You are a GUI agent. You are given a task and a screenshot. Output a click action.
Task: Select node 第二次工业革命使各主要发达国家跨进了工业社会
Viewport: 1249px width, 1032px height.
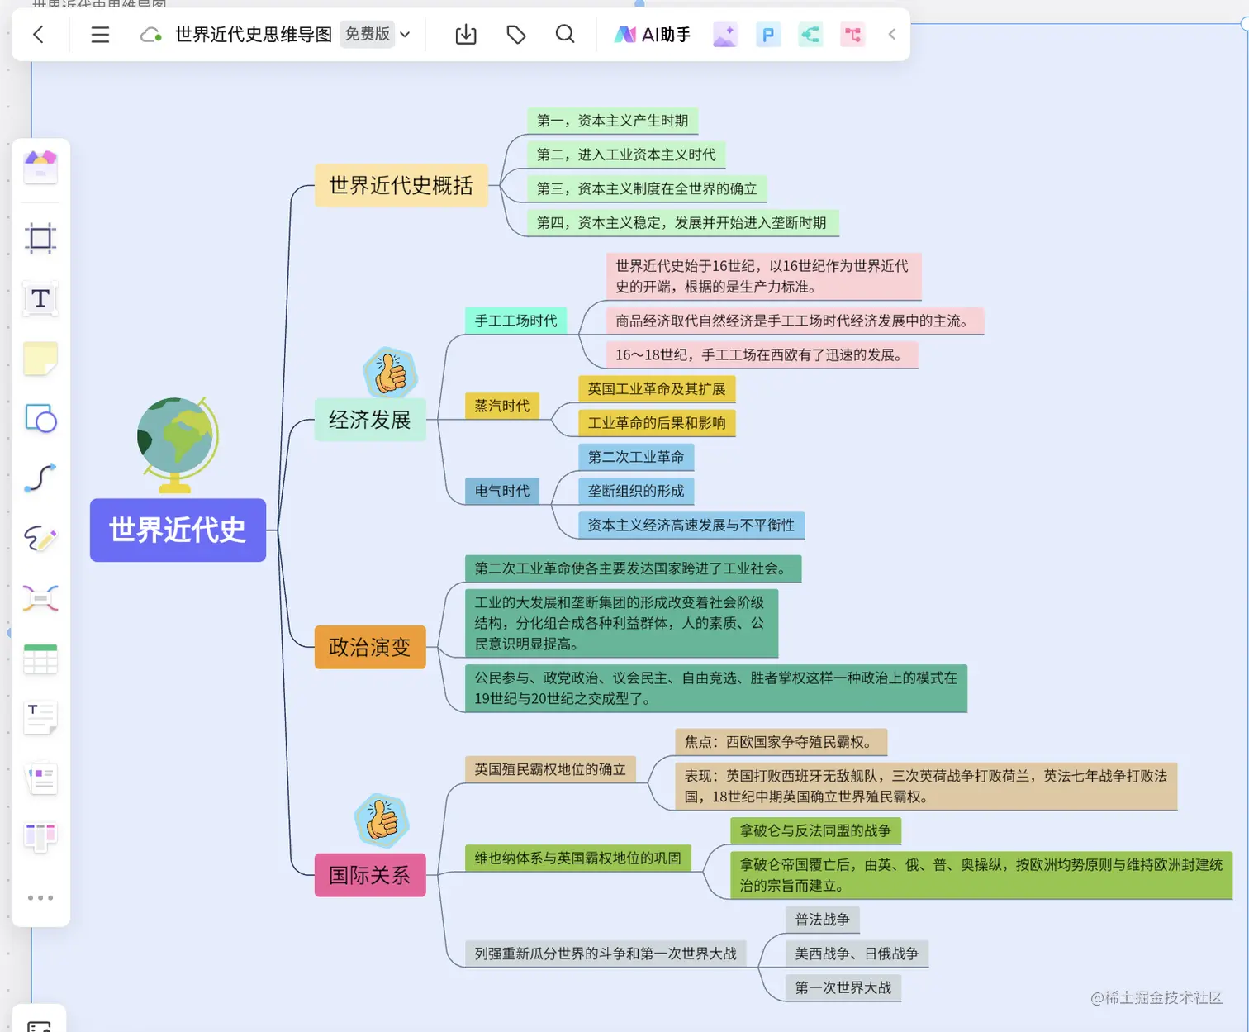(633, 568)
